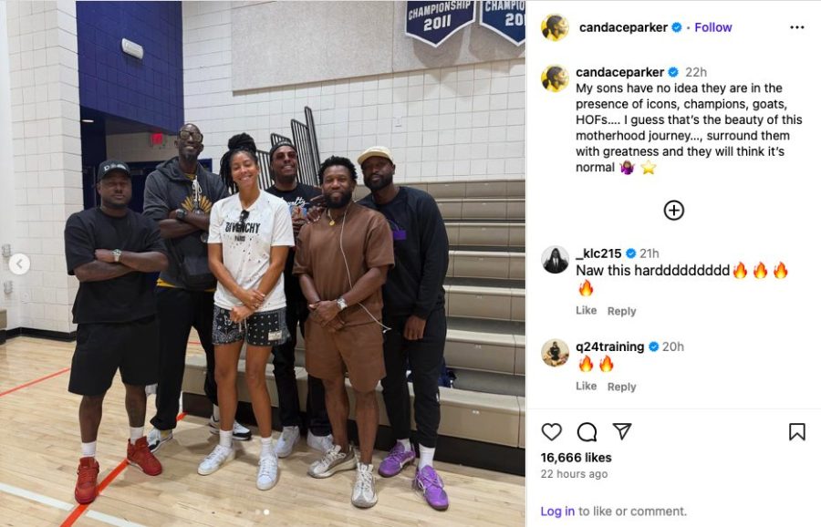The height and width of the screenshot is (527, 821).
Task: Reply to the q24training comment
Action: coord(621,387)
